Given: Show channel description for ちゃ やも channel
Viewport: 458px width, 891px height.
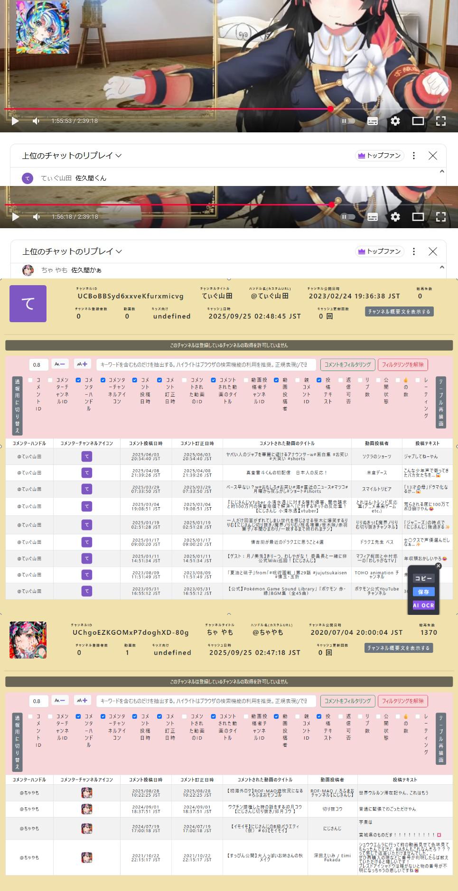Looking at the screenshot, I should [399, 648].
